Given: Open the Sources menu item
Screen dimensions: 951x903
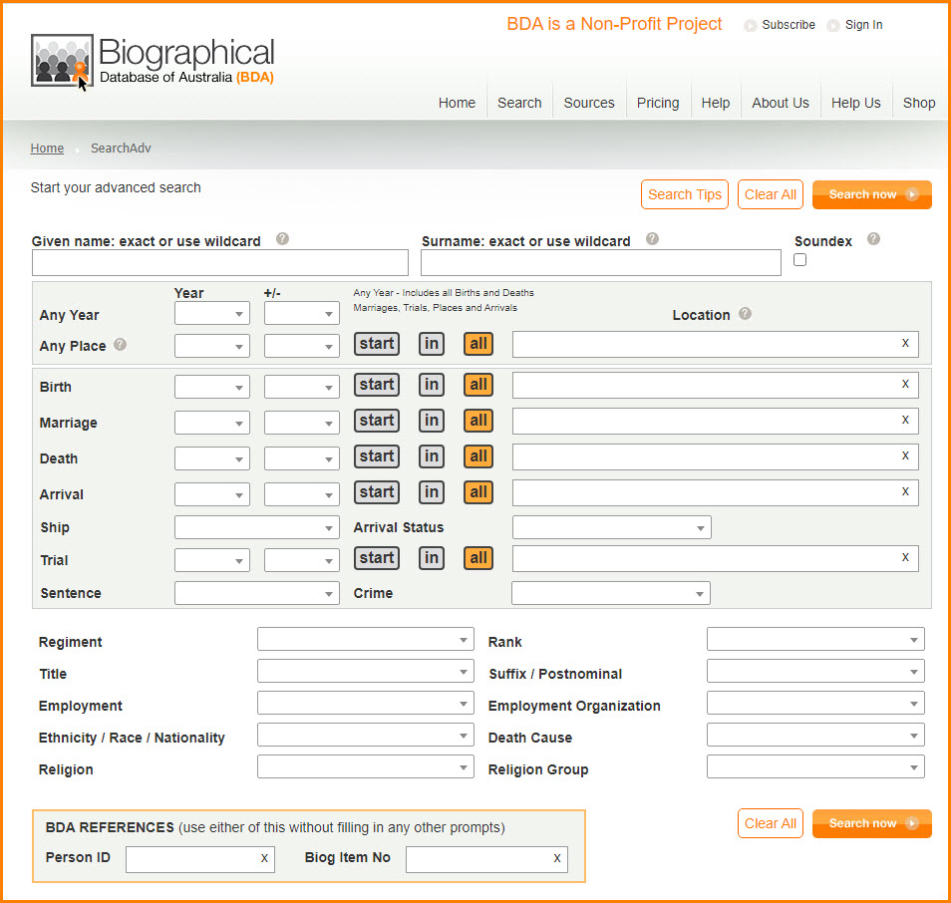Looking at the screenshot, I should (589, 103).
